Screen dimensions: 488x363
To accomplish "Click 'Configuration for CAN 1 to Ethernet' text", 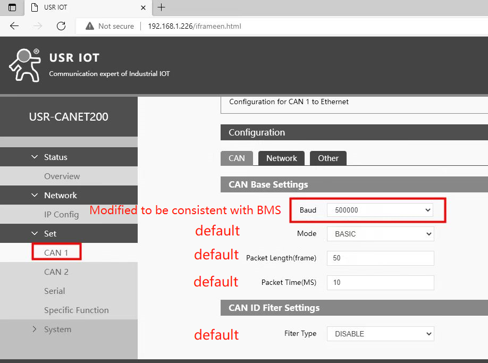I will tap(289, 102).
